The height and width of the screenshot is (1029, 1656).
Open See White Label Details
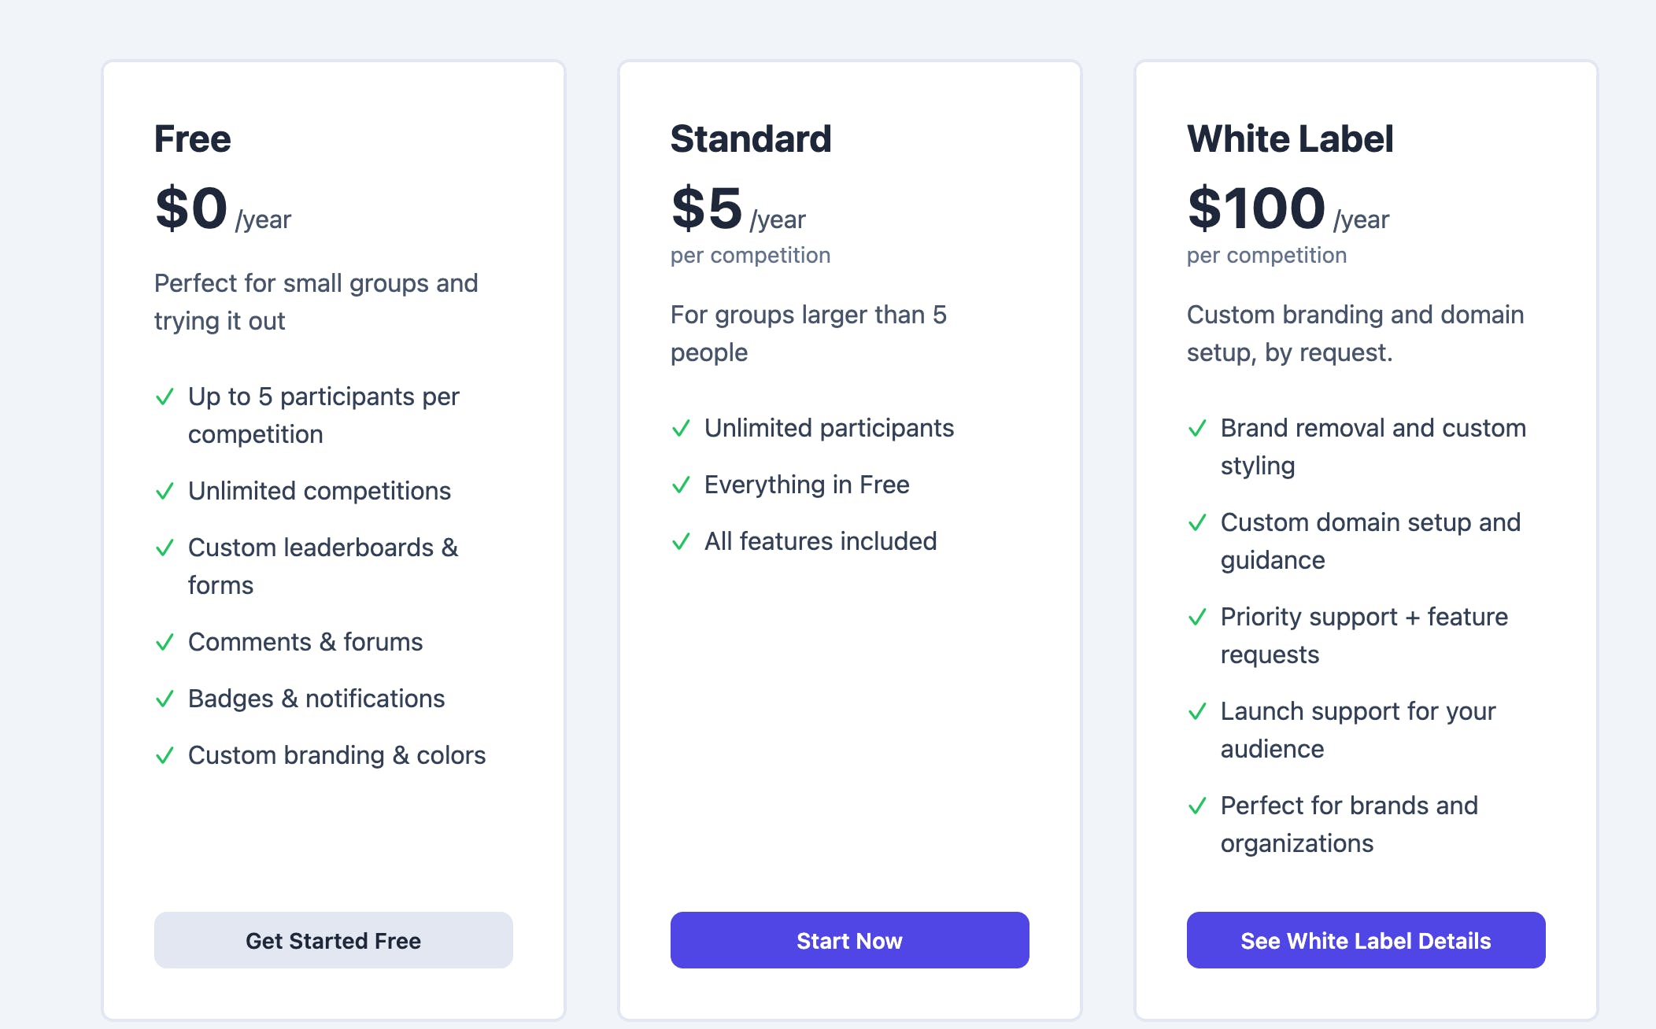tap(1366, 940)
